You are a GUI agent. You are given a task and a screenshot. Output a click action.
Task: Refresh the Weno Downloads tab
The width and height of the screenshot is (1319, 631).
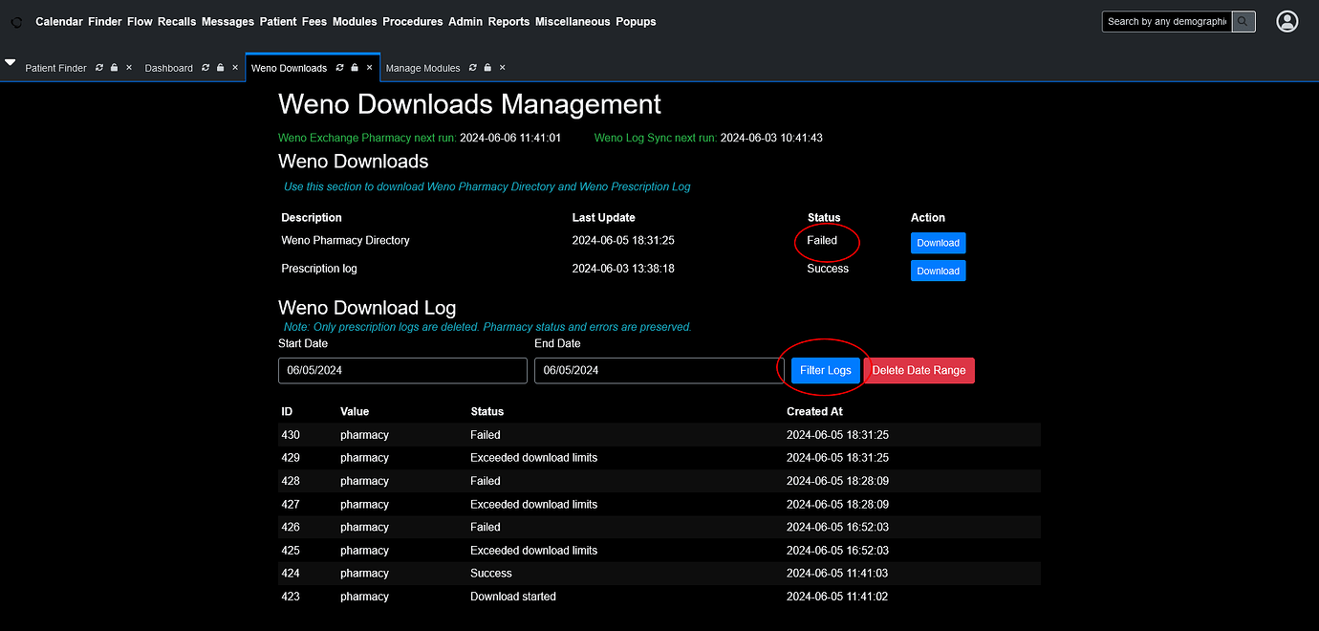point(341,68)
